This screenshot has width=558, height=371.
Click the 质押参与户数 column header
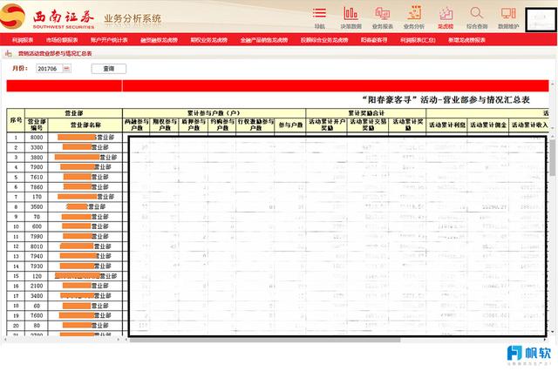[x=194, y=125]
